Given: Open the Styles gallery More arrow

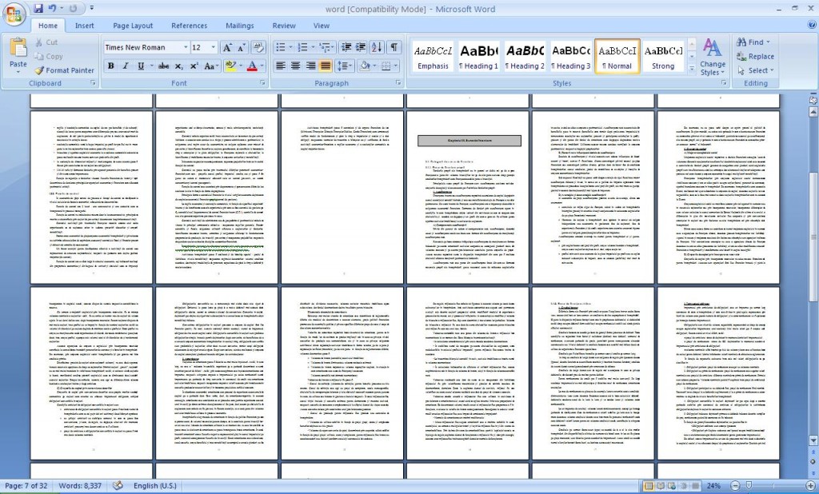Looking at the screenshot, I should 692,69.
